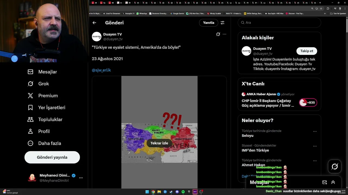Open the Seloyu trending topic
348x195 pixels.
pyautogui.click(x=247, y=136)
